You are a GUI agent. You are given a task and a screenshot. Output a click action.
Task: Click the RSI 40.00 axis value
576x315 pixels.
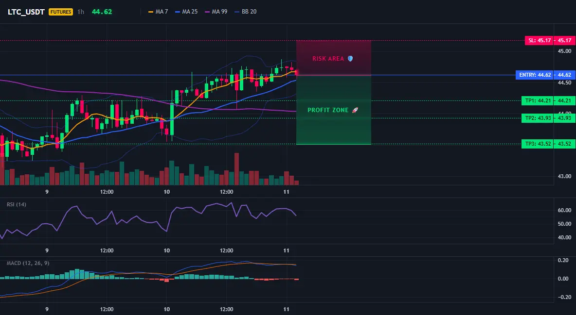pyautogui.click(x=564, y=237)
